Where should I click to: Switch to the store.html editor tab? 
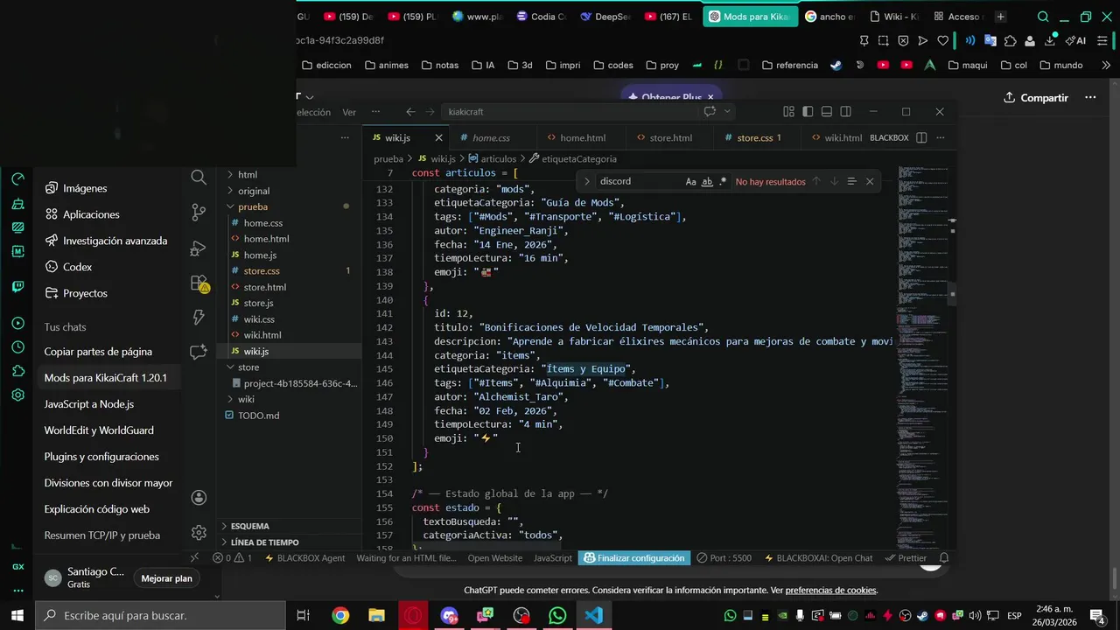click(x=670, y=137)
